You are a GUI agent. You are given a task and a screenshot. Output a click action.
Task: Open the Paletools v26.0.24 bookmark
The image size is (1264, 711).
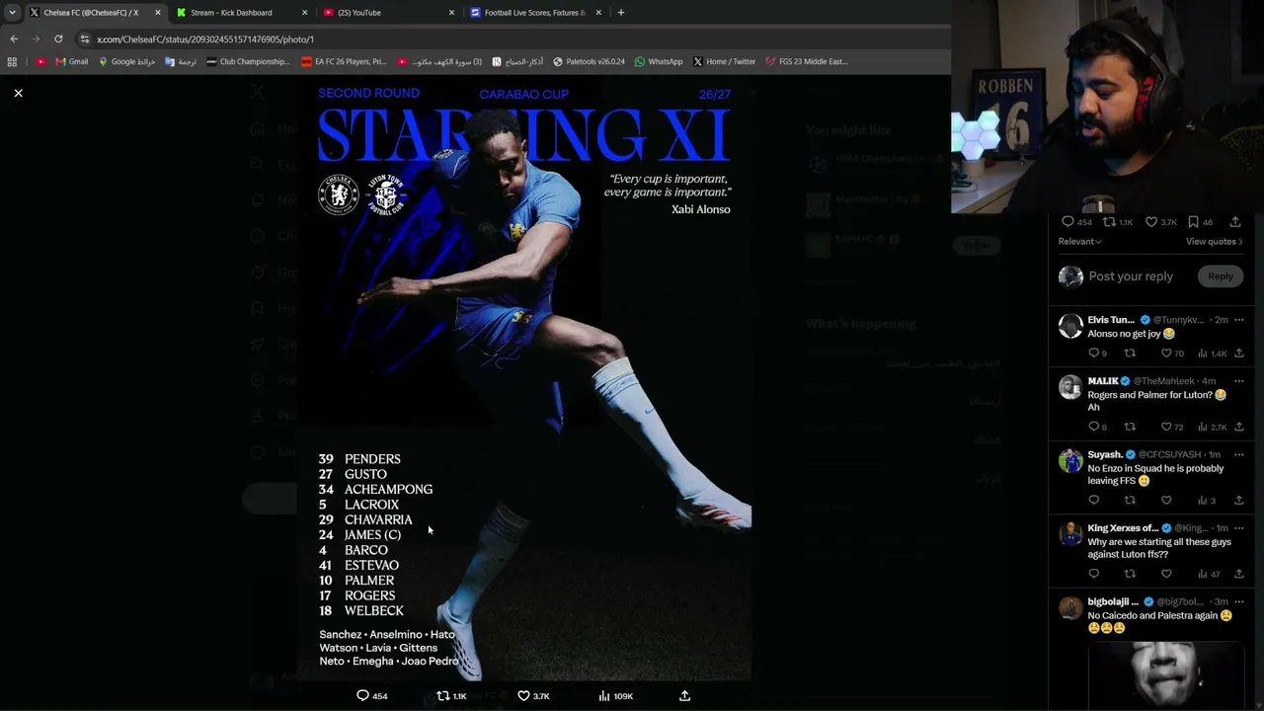[x=589, y=61]
